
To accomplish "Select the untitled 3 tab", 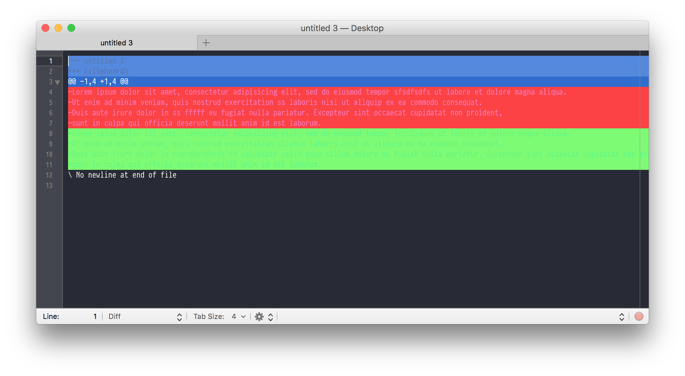I will point(116,43).
